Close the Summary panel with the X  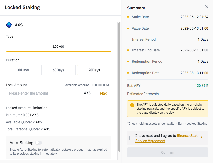pyautogui.click(x=206, y=7)
